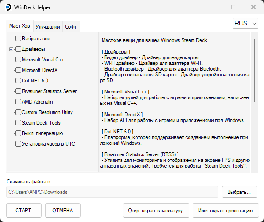This screenshot has width=264, height=222.
Task: Tick the 'Драйверы' checkbox
Action: 18,49
